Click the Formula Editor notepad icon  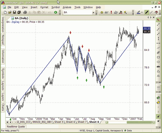click(116, 12)
